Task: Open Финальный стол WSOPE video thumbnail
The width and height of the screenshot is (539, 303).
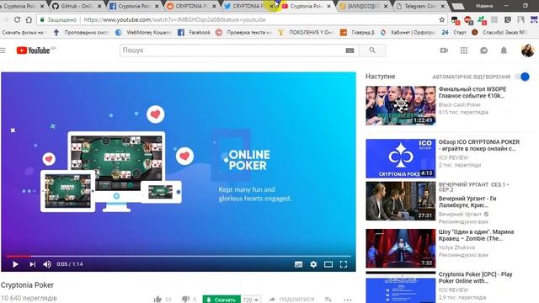Action: (x=401, y=105)
